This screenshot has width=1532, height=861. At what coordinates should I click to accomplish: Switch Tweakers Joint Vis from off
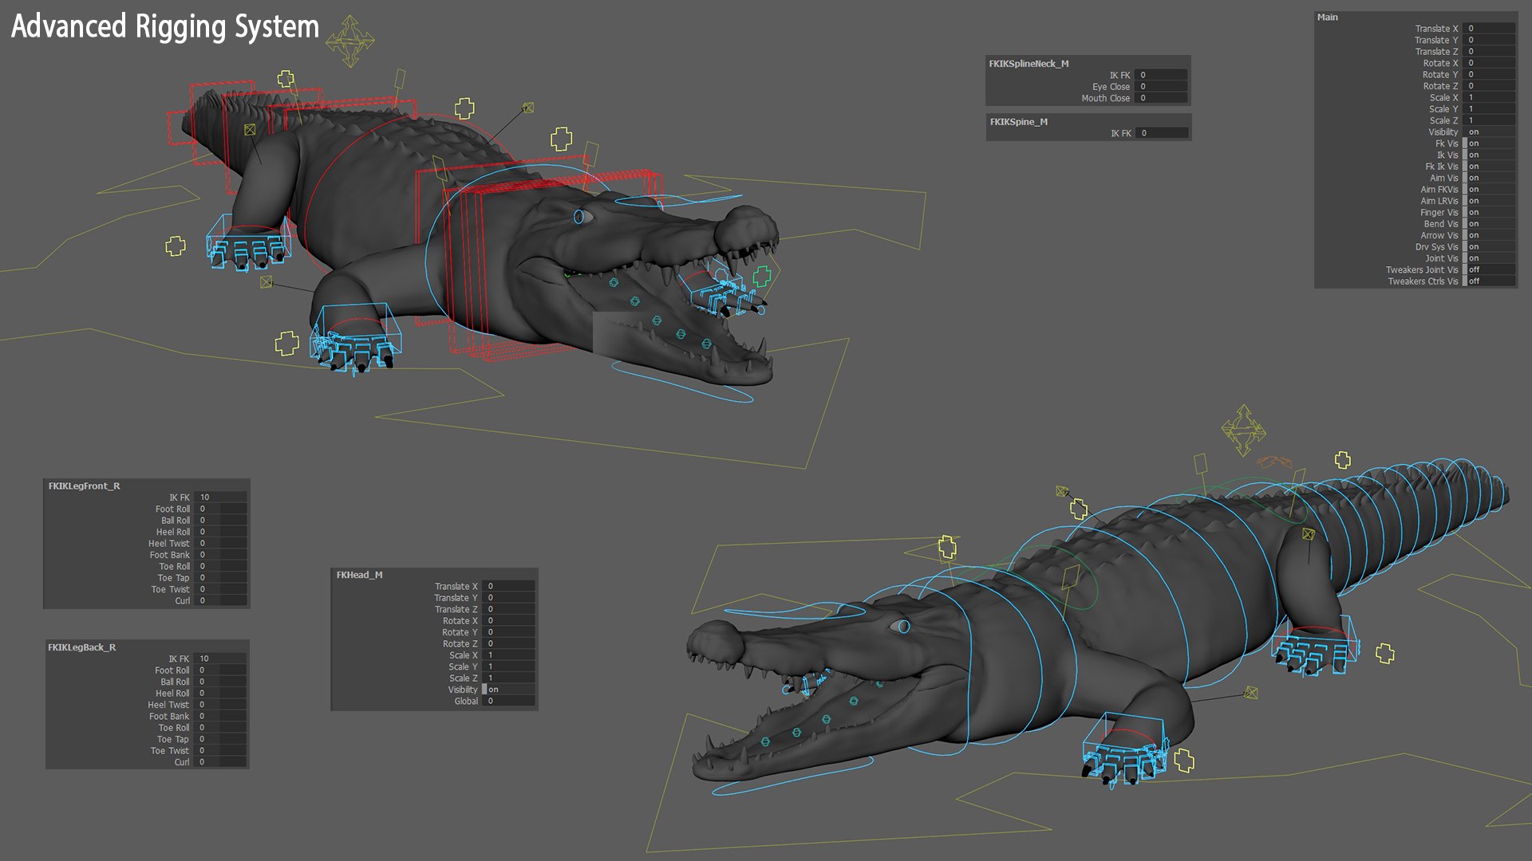[1490, 269]
